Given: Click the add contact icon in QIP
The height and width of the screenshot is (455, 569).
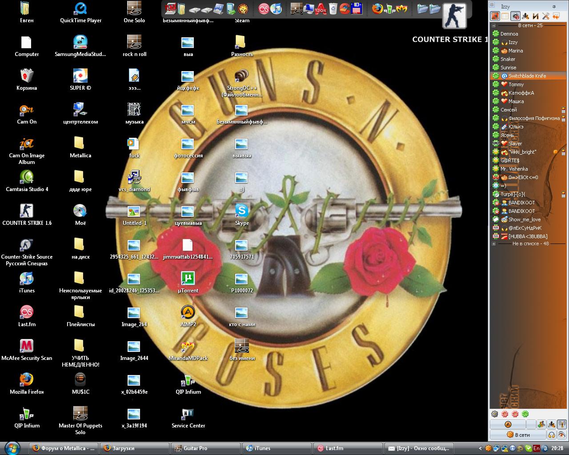Looking at the screenshot, I should tap(541, 424).
